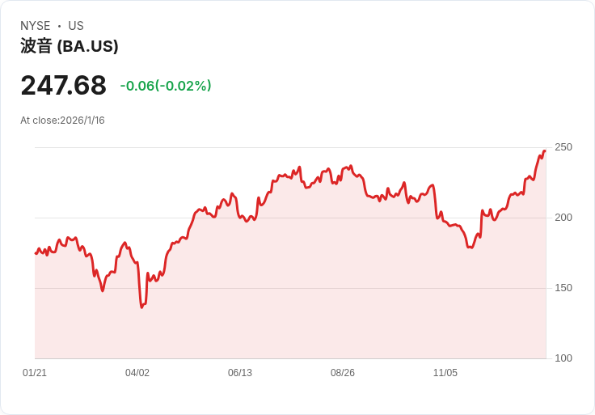The width and height of the screenshot is (595, 415).
Task: Select the 08/26 date on x-axis
Action: click(x=343, y=373)
